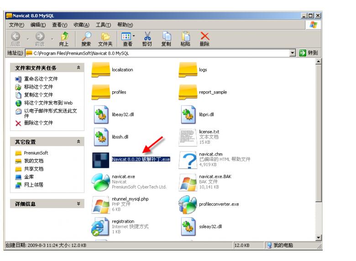Click the Navicat 8.0 MySQL title bar icon
The height and width of the screenshot is (261, 356).
[x=9, y=16]
